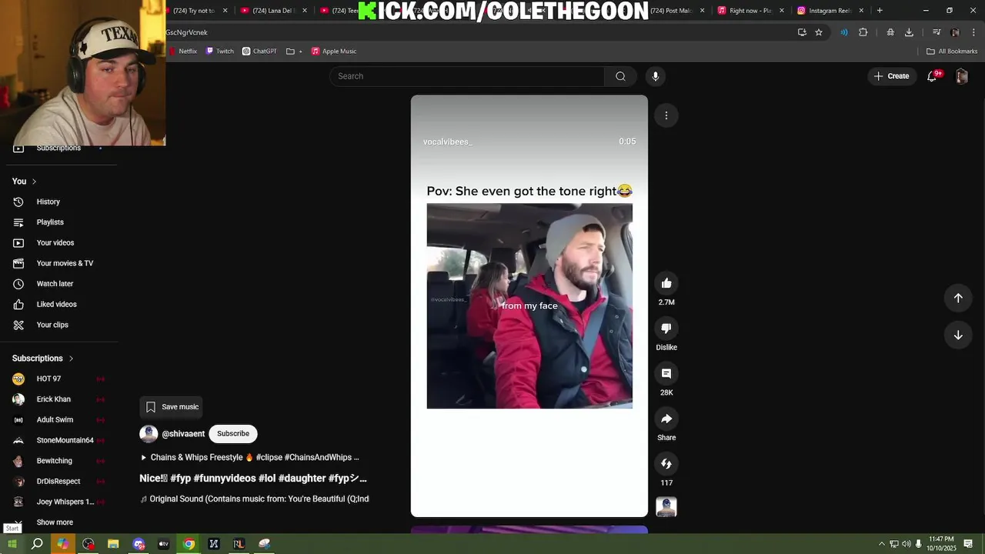Image resolution: width=985 pixels, height=554 pixels.
Task: Open the Remix option showing 117
Action: click(x=666, y=464)
